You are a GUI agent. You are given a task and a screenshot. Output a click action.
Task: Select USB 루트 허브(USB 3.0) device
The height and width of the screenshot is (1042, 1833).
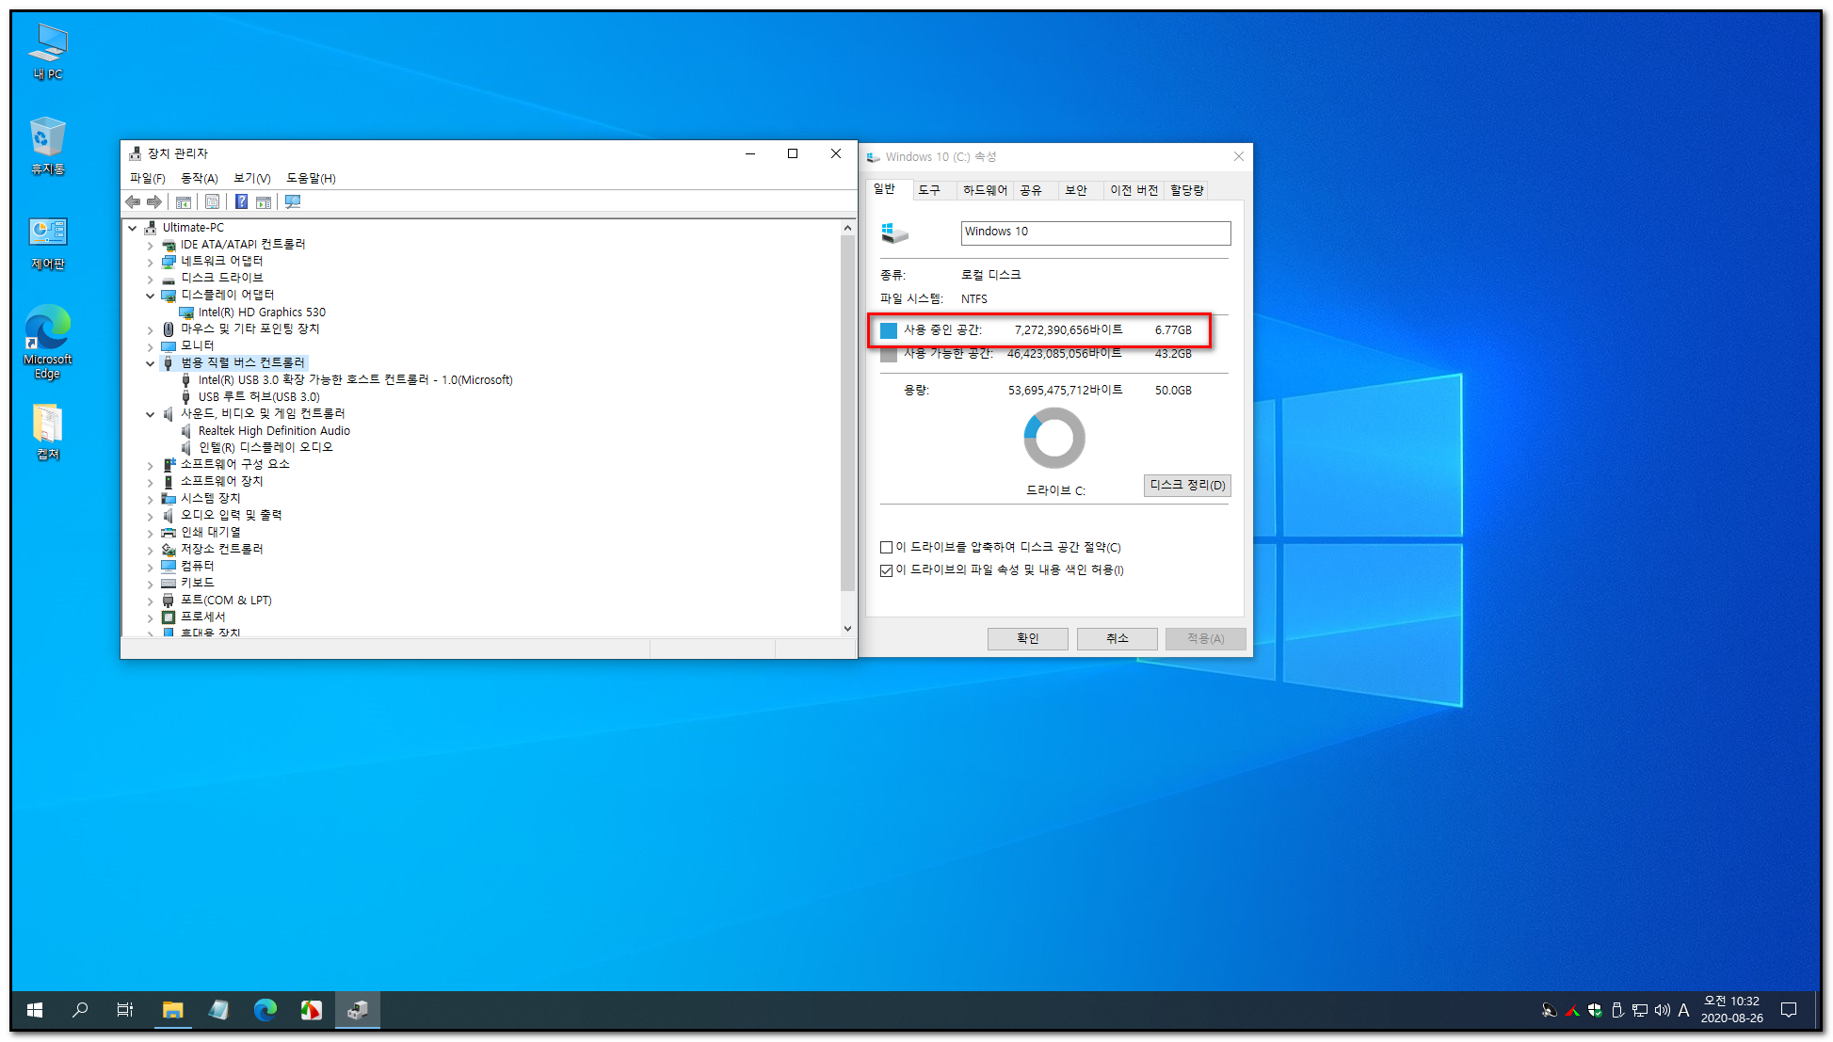[x=259, y=397]
